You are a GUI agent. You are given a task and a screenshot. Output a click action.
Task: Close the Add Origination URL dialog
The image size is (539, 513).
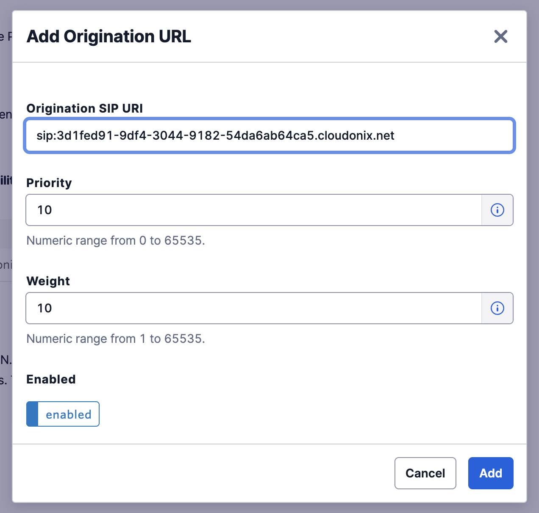(500, 36)
